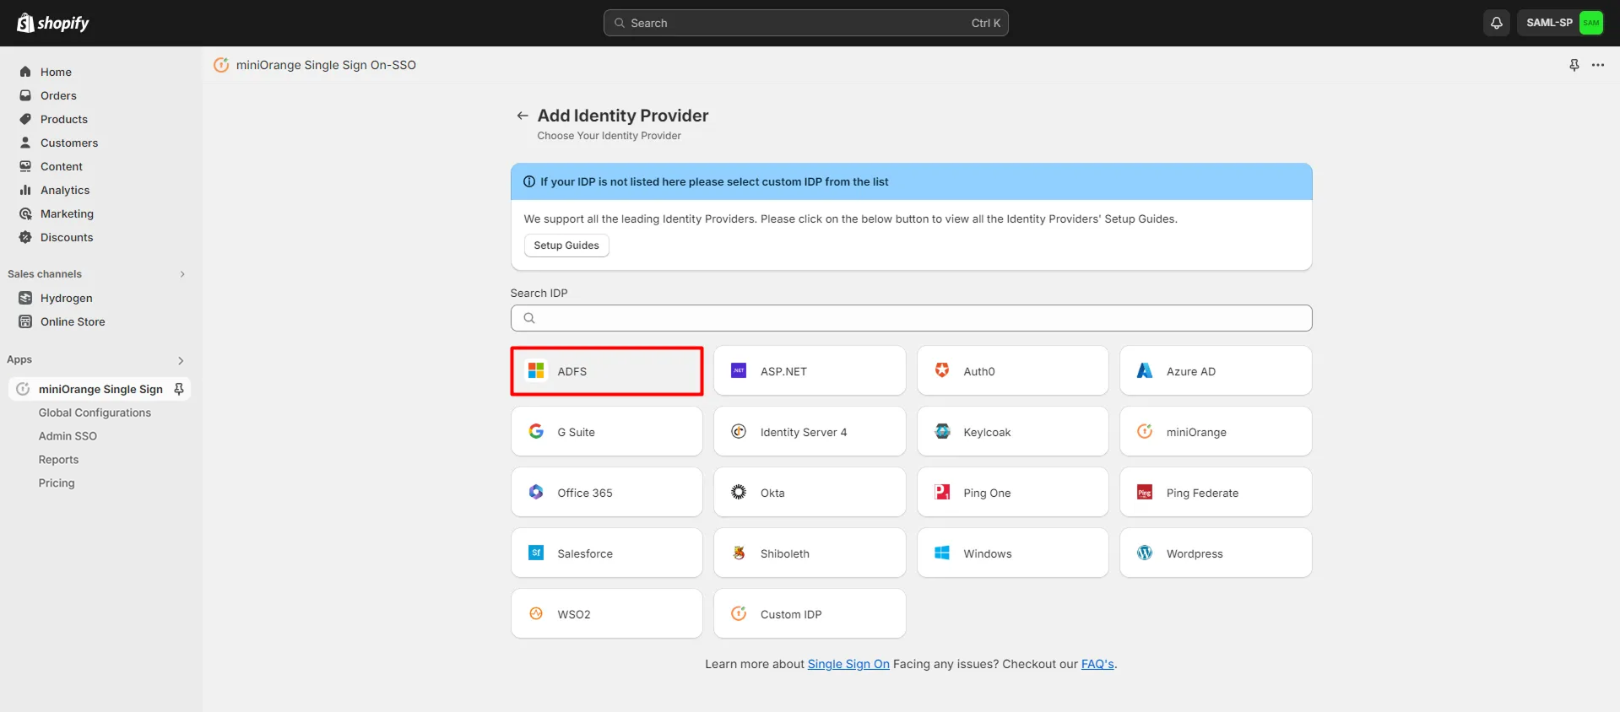Open the Single Sign On link

click(848, 664)
